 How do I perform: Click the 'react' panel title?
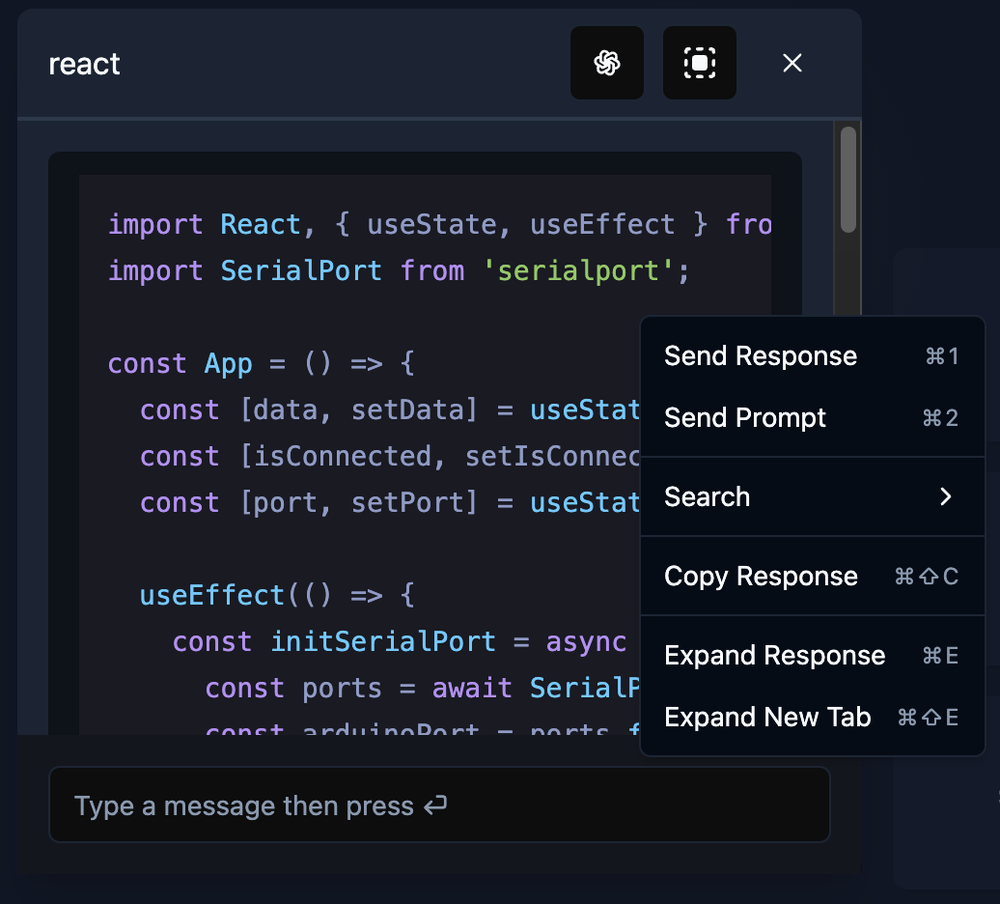[84, 64]
